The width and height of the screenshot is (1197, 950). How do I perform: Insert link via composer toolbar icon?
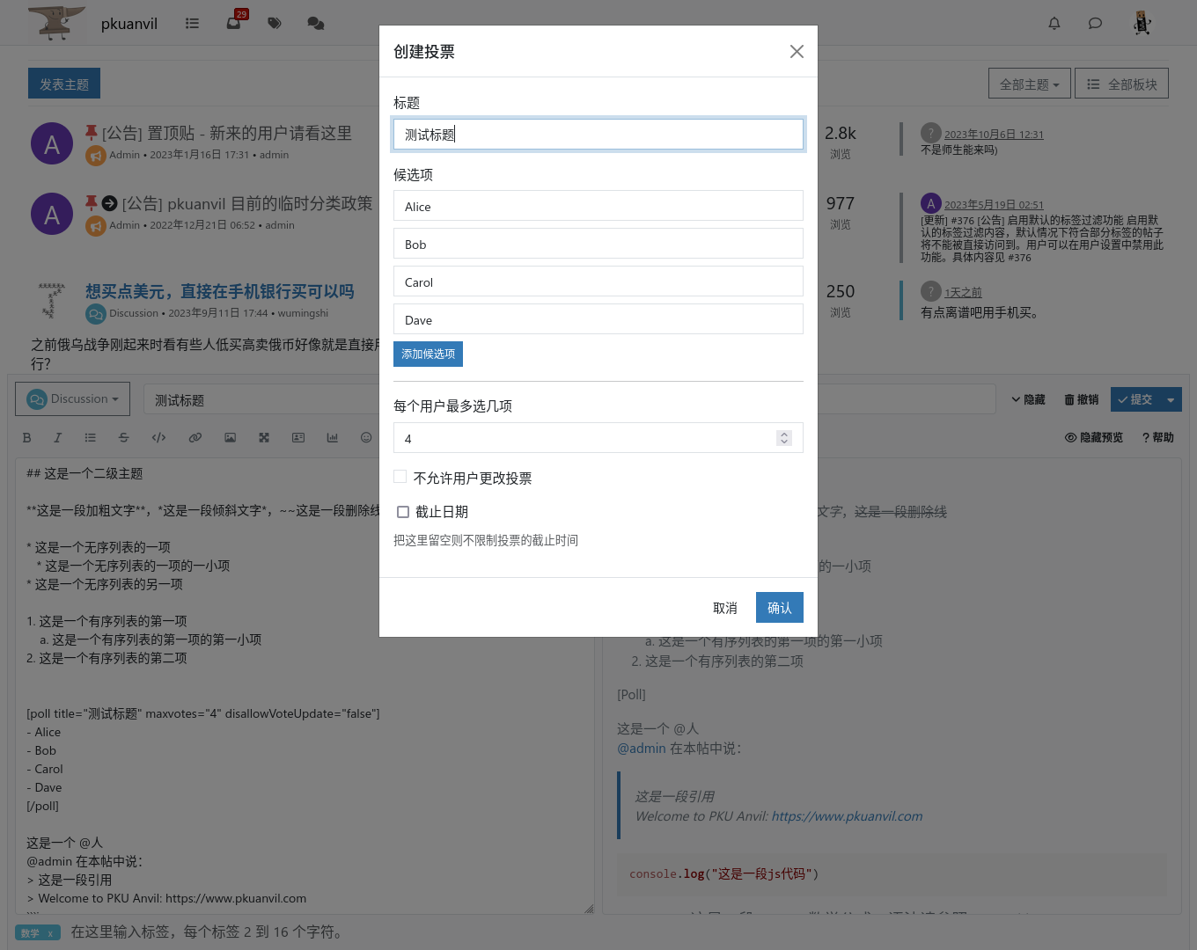[x=195, y=437]
